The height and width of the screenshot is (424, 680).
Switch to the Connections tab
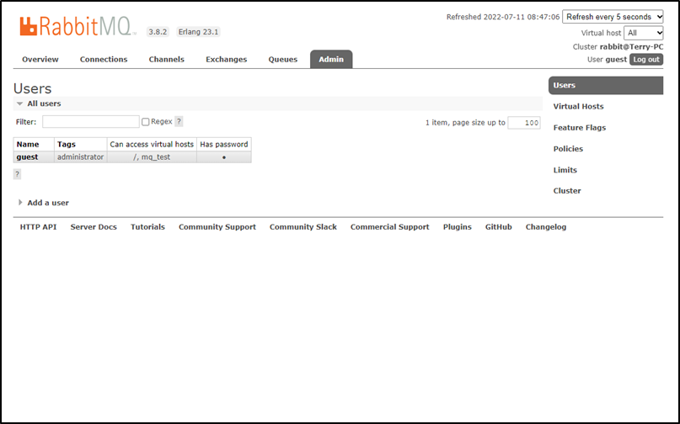(x=104, y=60)
